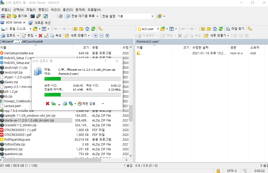
Task: Open the once-finished action dropdown arrow
Action: tap(75, 104)
